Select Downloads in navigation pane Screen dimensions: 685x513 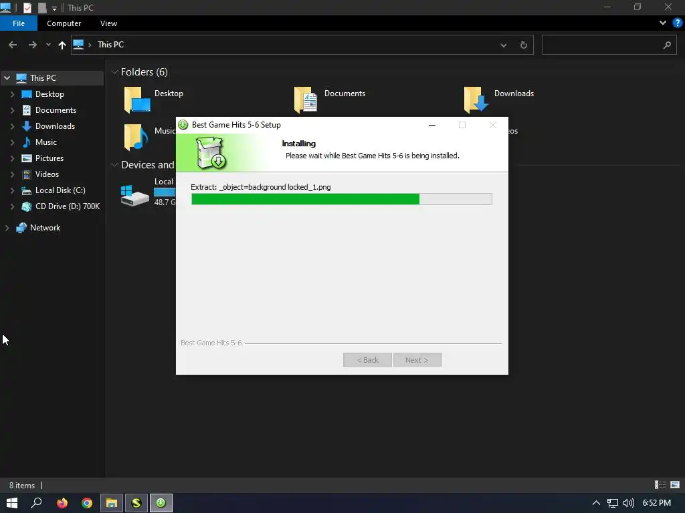[55, 126]
